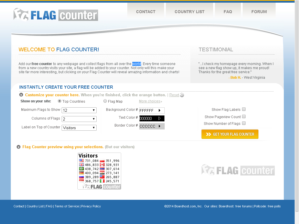Open Background Color picker arrow
Screen dimensions: 299x224
click(160, 111)
